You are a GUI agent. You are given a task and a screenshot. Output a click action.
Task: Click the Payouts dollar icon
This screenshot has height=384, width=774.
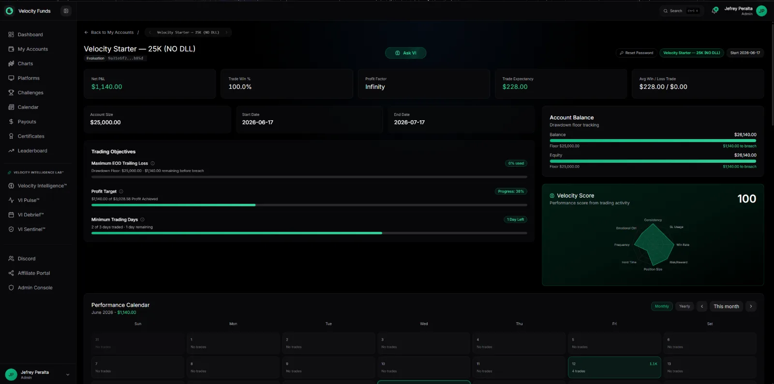coord(11,122)
